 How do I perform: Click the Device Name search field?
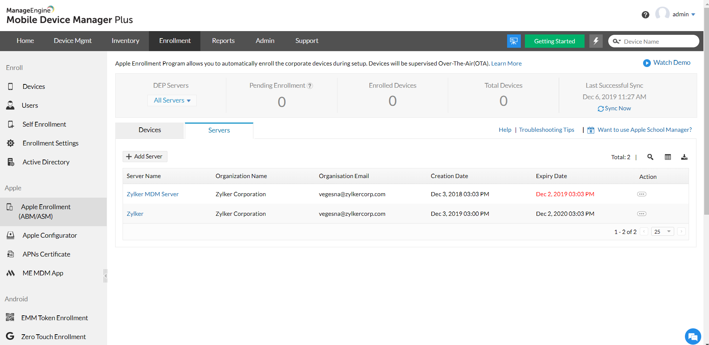point(658,41)
